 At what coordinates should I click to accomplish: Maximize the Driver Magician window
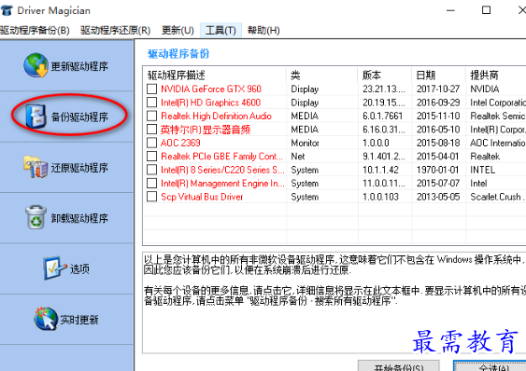pyautogui.click(x=486, y=10)
